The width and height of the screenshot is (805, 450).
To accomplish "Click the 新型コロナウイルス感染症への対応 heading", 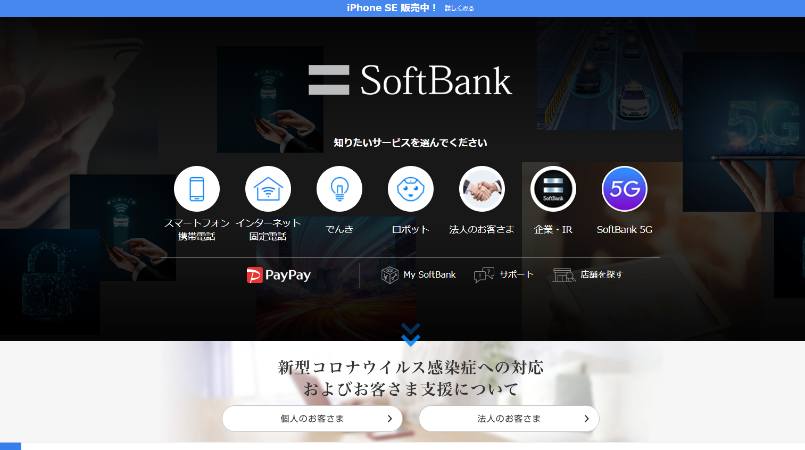I will pos(410,368).
